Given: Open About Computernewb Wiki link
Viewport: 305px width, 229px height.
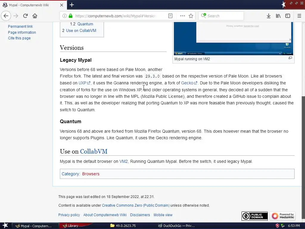Looking at the screenshot, I should click(105, 215).
